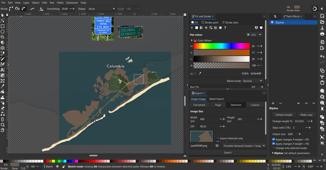The image size is (326, 170).
Task: Choose BSpline path mode icon
Action: coord(24,9)
